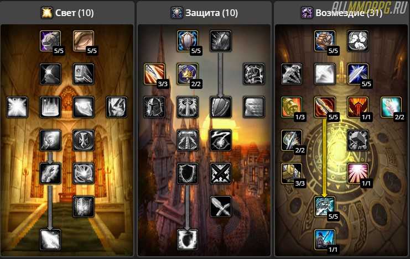
Task: Select the bottom grey talent in the Свет tree
Action: coord(50,240)
